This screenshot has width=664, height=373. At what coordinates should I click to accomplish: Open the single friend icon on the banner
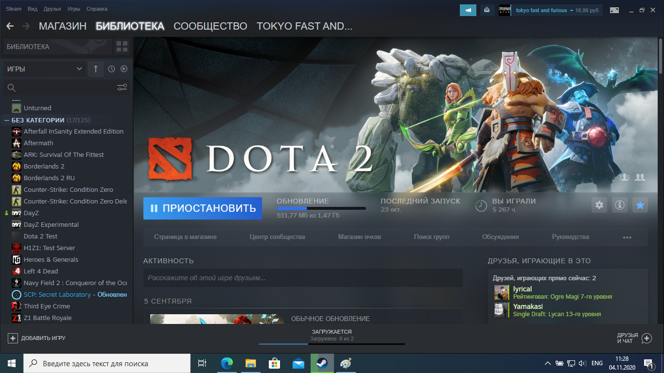click(625, 177)
